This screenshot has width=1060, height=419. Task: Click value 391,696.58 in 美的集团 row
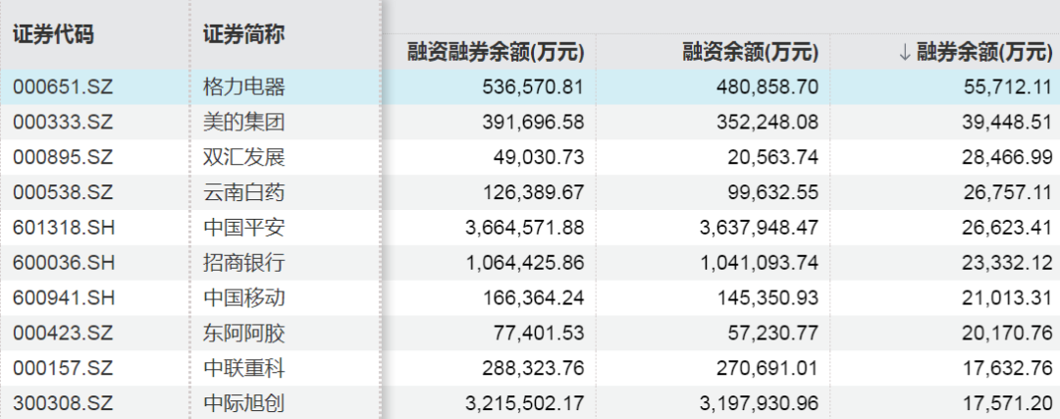[x=533, y=123]
